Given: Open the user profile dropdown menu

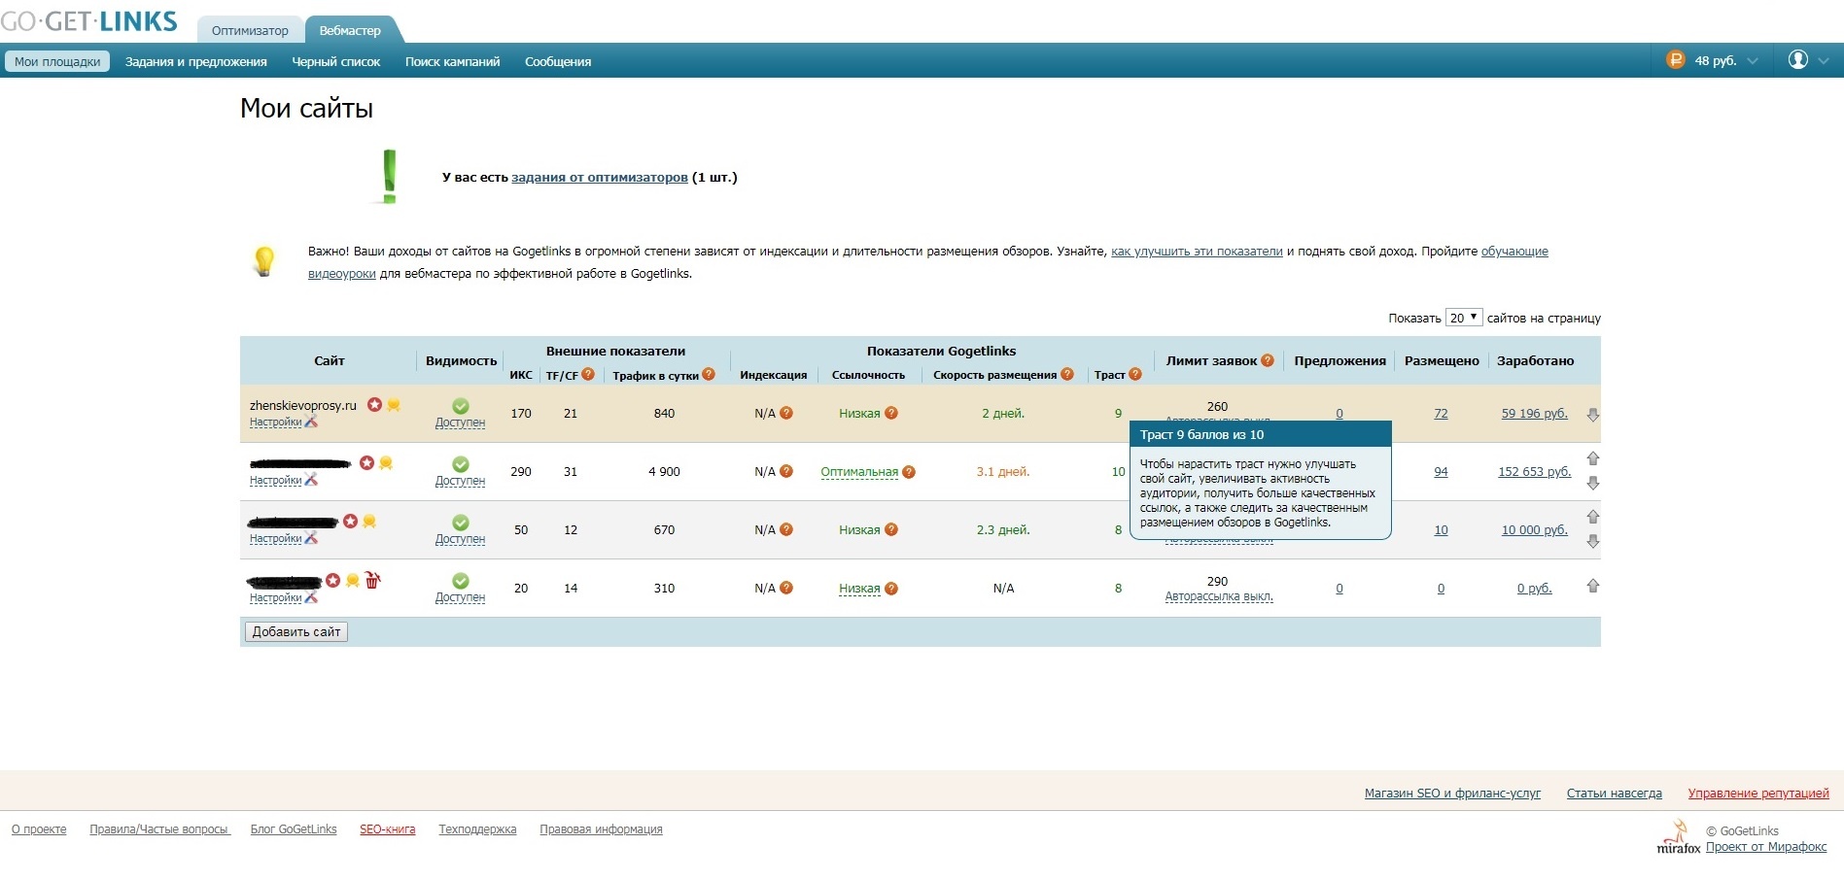Looking at the screenshot, I should [1807, 60].
